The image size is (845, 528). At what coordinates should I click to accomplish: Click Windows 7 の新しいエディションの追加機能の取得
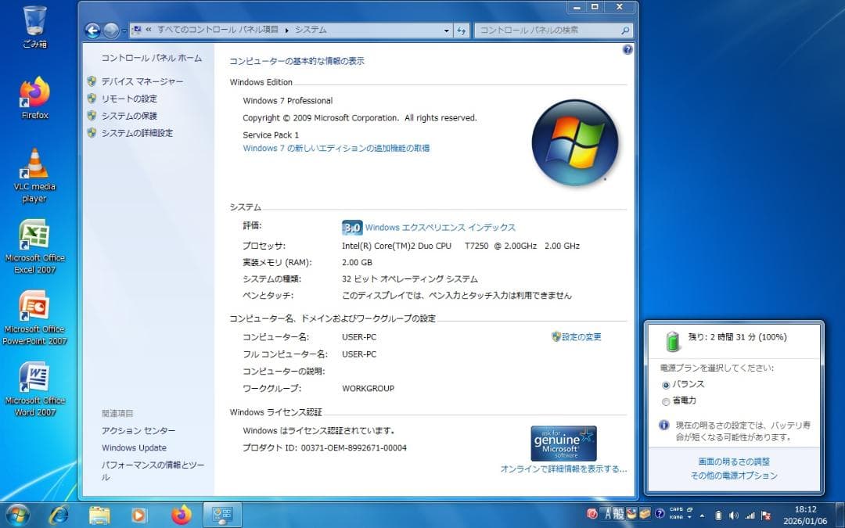[336, 148]
